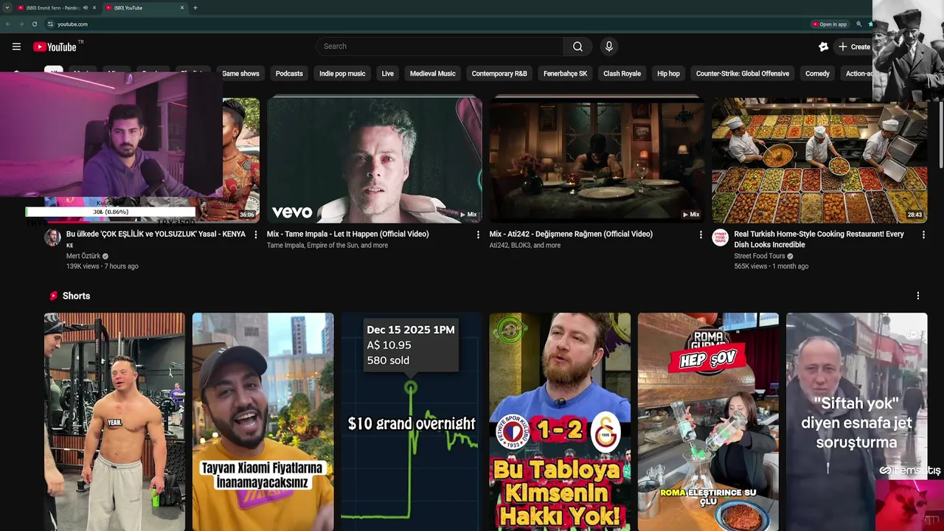
Task: Open the Shorts shelf options menu
Action: 918,296
